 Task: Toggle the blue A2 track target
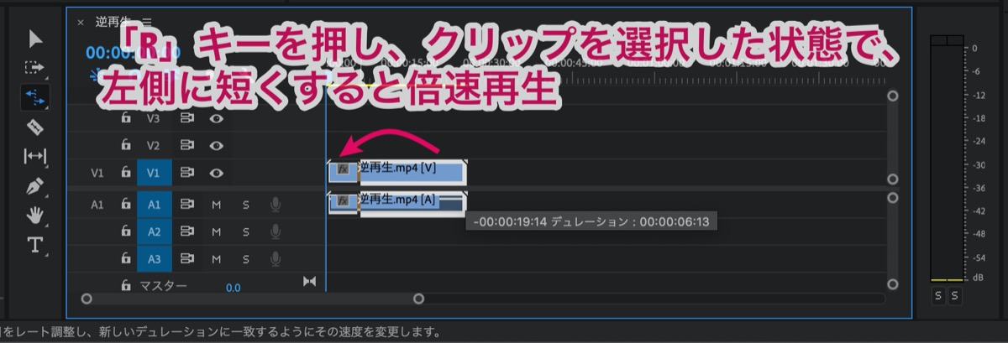tap(155, 231)
